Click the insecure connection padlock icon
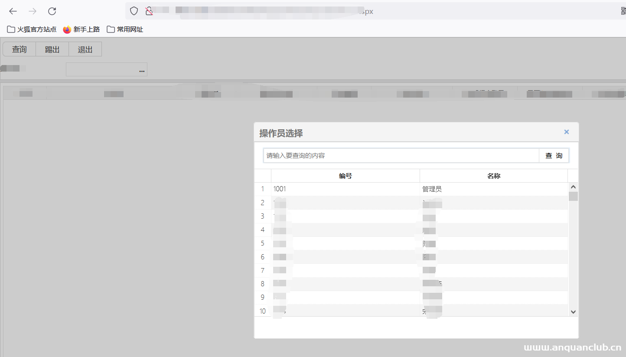 click(149, 11)
